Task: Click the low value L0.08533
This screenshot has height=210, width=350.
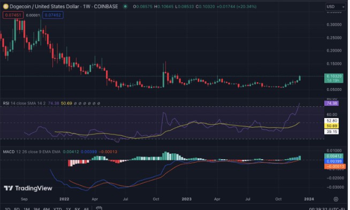Action: point(185,7)
